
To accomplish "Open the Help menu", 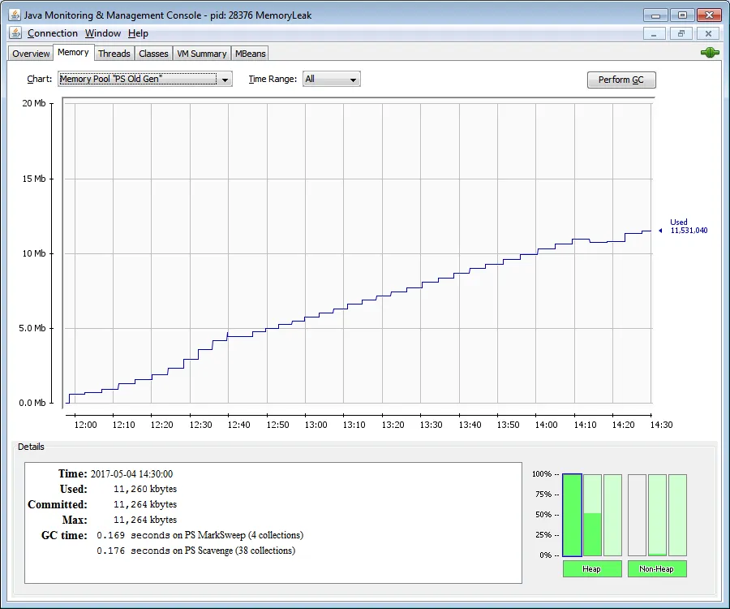I will point(138,33).
